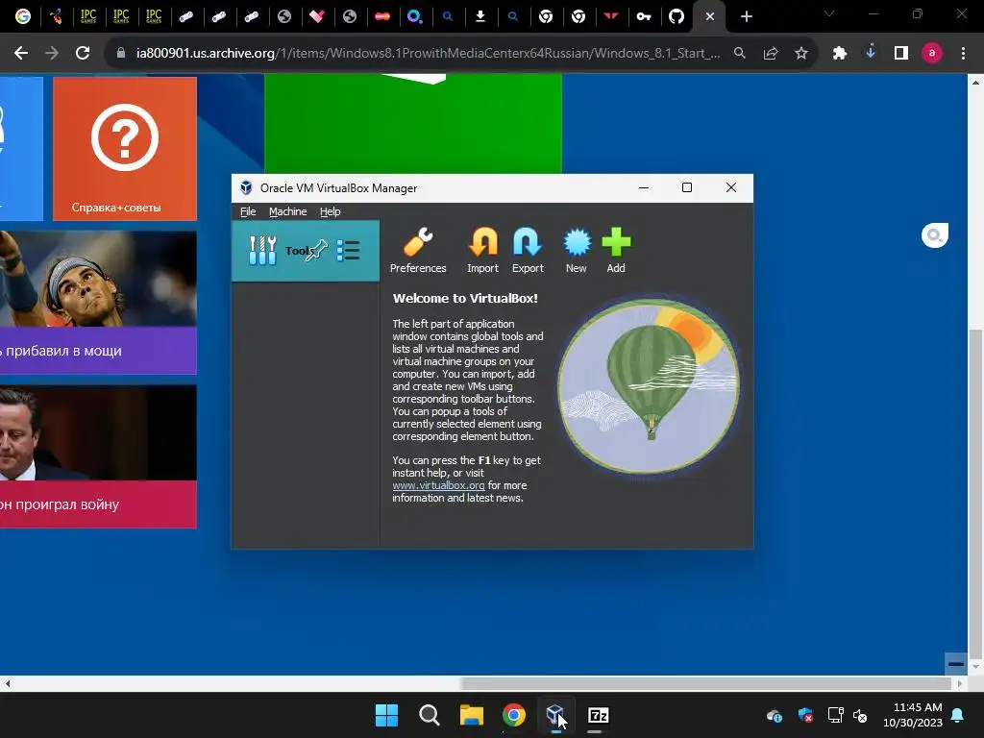Open the Help menu in VirtualBox

[x=331, y=211]
